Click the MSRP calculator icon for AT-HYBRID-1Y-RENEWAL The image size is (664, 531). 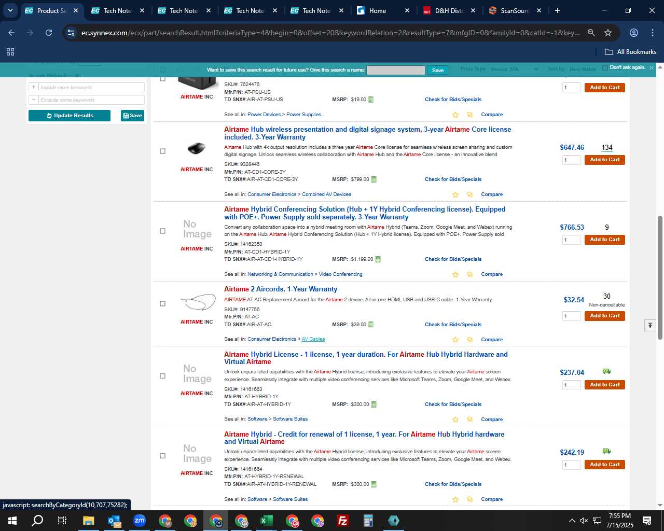(x=374, y=484)
